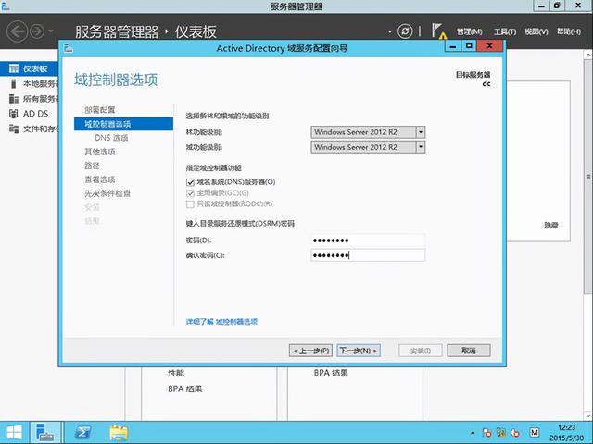Toggle 全局编录(GC) checkbox

coord(190,193)
